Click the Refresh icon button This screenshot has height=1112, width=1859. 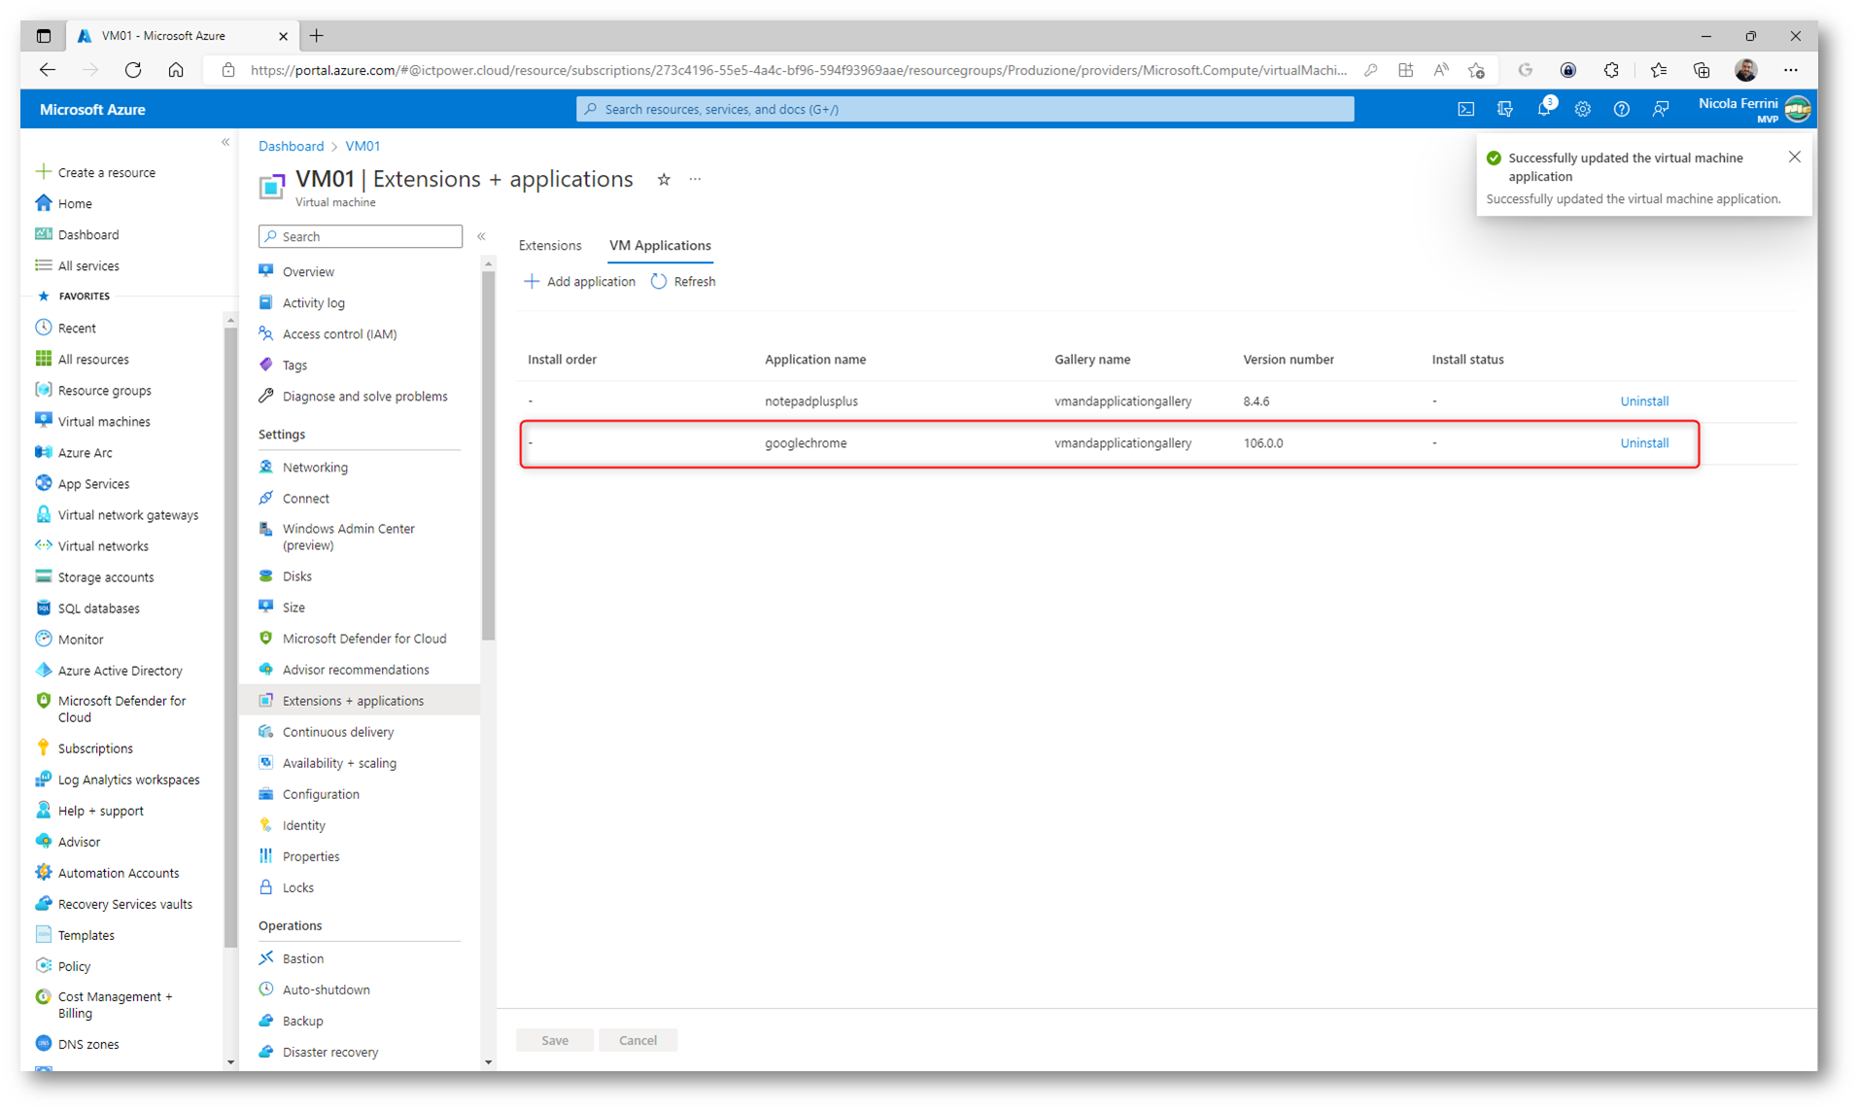(683, 282)
